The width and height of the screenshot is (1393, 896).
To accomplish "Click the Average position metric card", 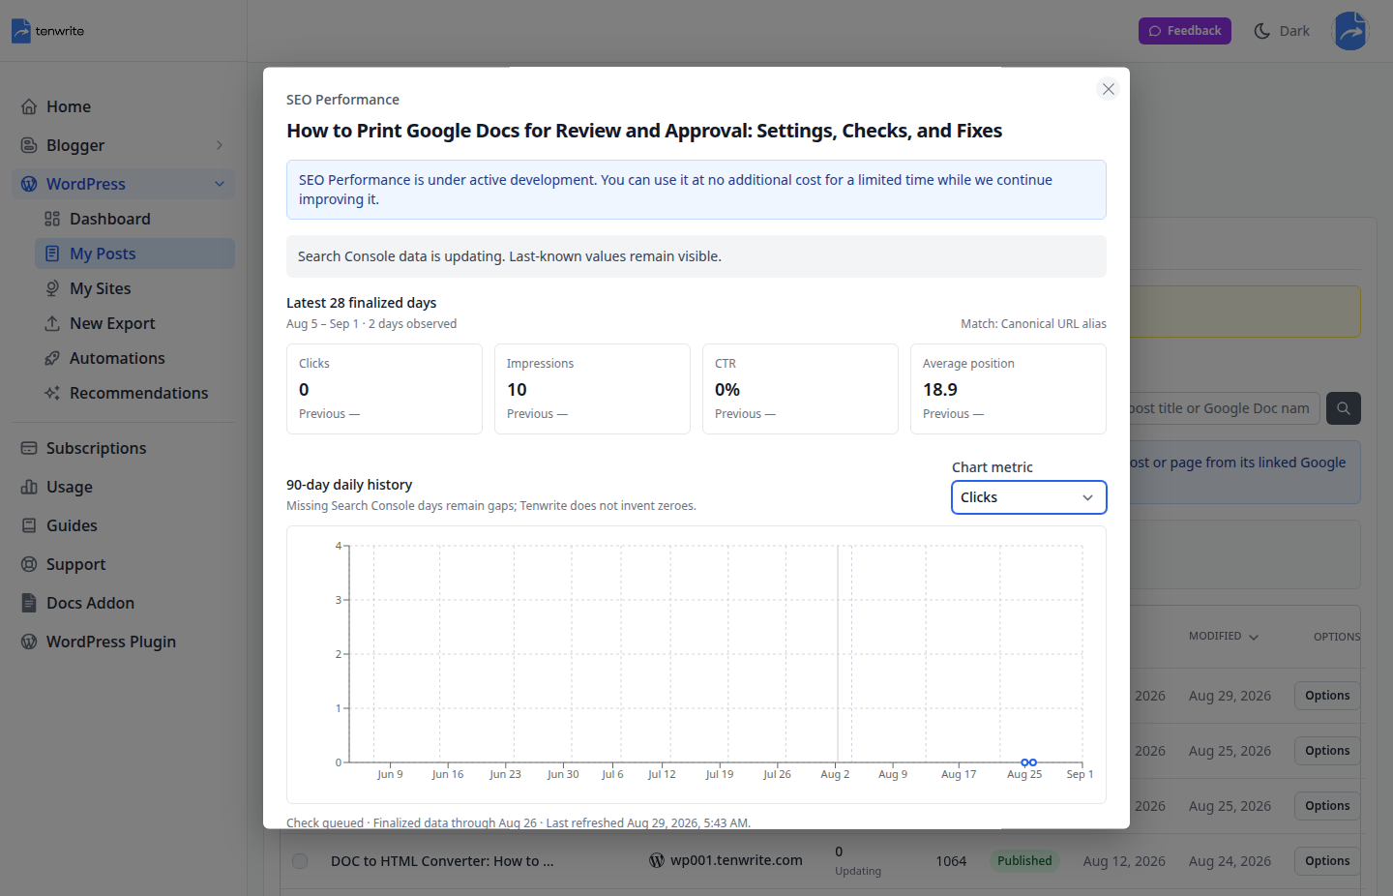I will (1008, 389).
